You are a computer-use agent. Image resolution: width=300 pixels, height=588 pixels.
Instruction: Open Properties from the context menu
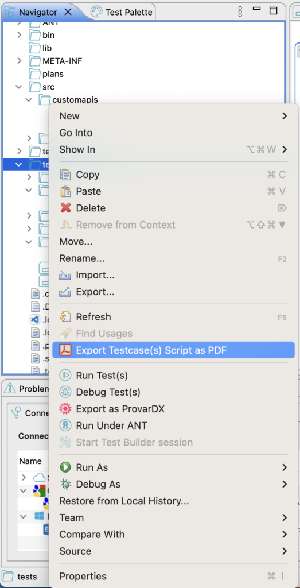click(173, 576)
